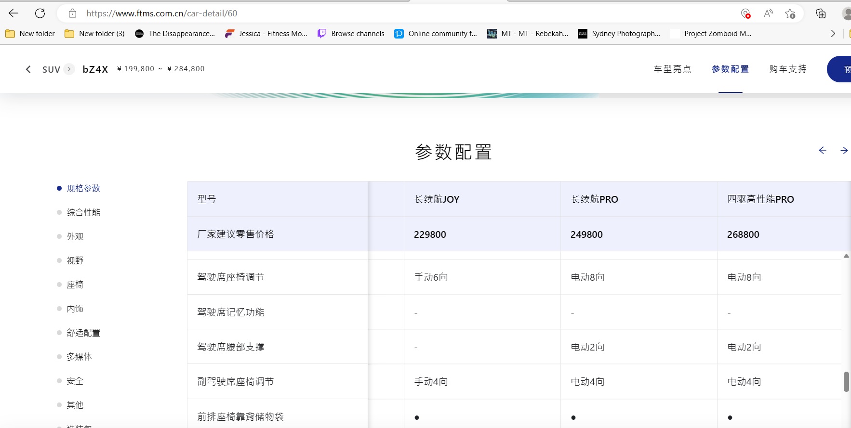This screenshot has width=851, height=428.
Task: Click the table scroll up arrow
Action: [x=846, y=256]
